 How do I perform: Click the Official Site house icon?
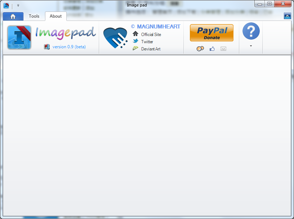coord(135,34)
